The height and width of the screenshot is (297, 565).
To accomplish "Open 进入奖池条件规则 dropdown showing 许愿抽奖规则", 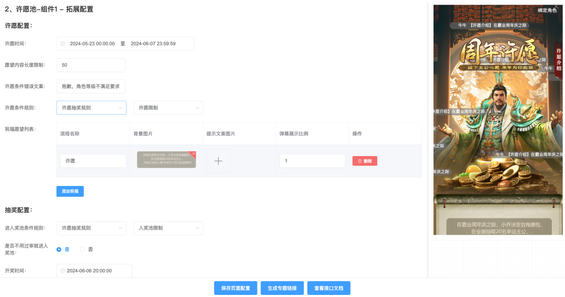I will point(92,228).
